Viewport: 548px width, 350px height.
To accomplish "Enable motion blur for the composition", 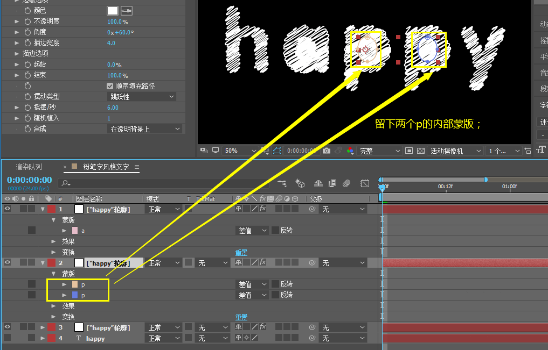I will coord(346,185).
